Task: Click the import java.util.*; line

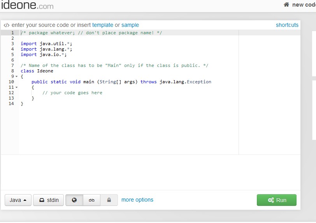Action: (46, 44)
